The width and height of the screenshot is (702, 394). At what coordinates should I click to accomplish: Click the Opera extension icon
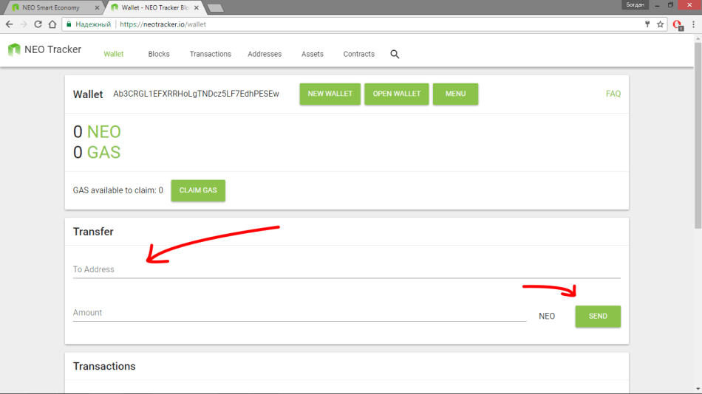677,24
